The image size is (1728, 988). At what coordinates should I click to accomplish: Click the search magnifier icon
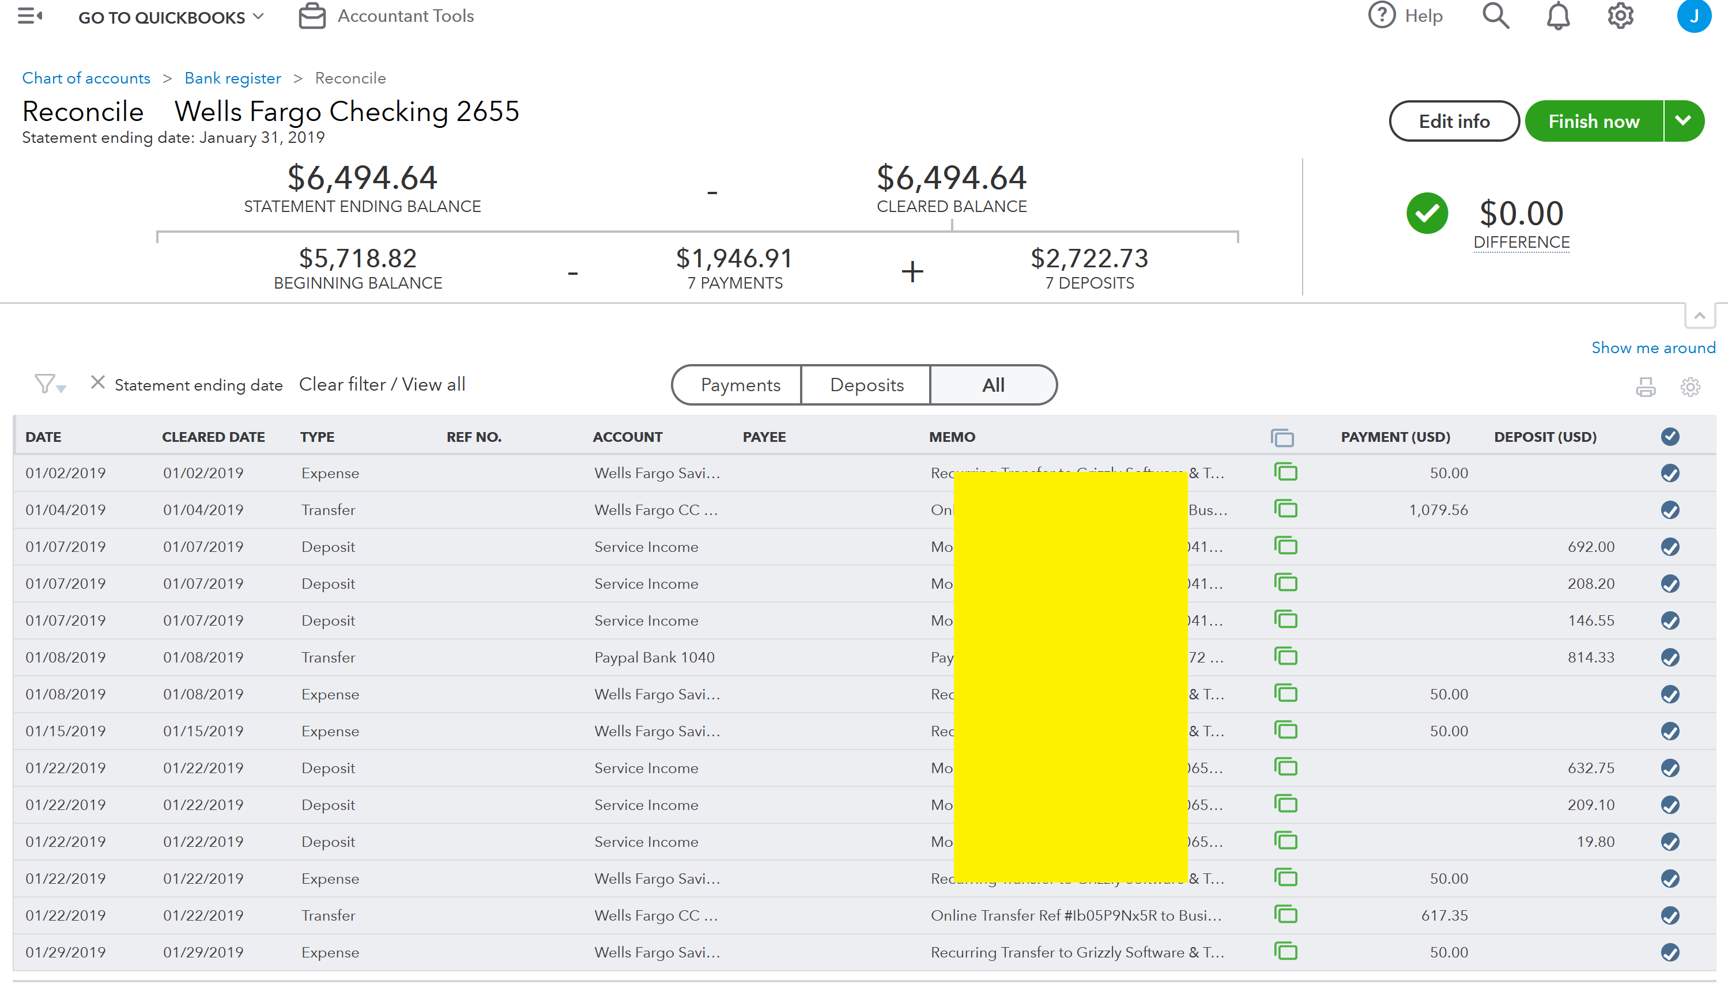pos(1495,16)
